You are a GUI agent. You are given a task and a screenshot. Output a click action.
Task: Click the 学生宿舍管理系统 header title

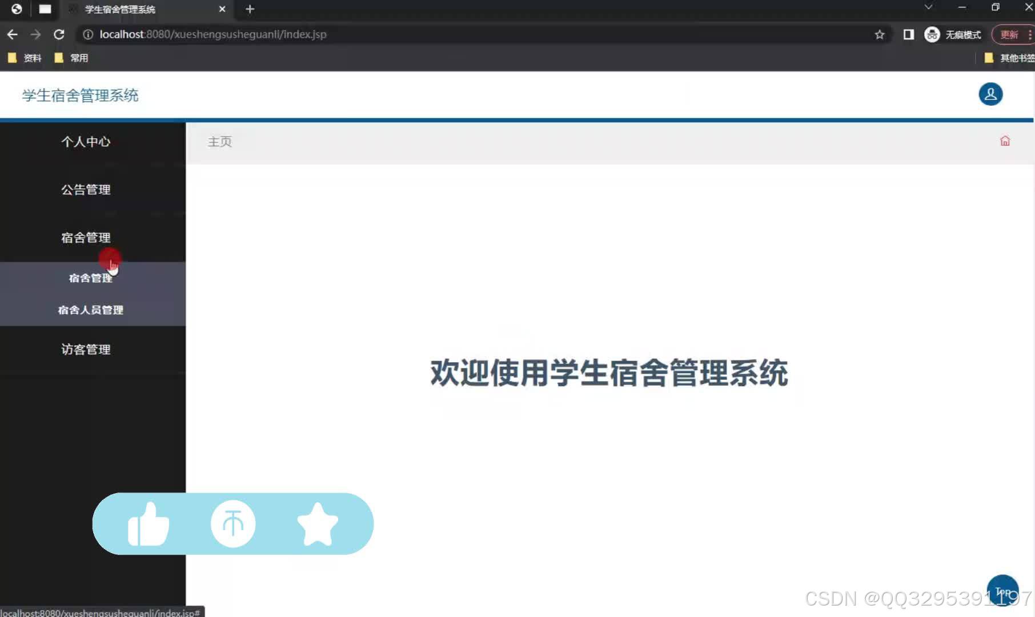pos(81,95)
